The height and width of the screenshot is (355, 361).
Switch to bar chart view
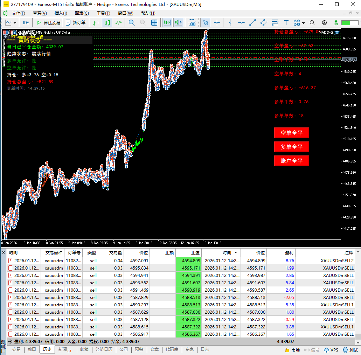[96, 22]
